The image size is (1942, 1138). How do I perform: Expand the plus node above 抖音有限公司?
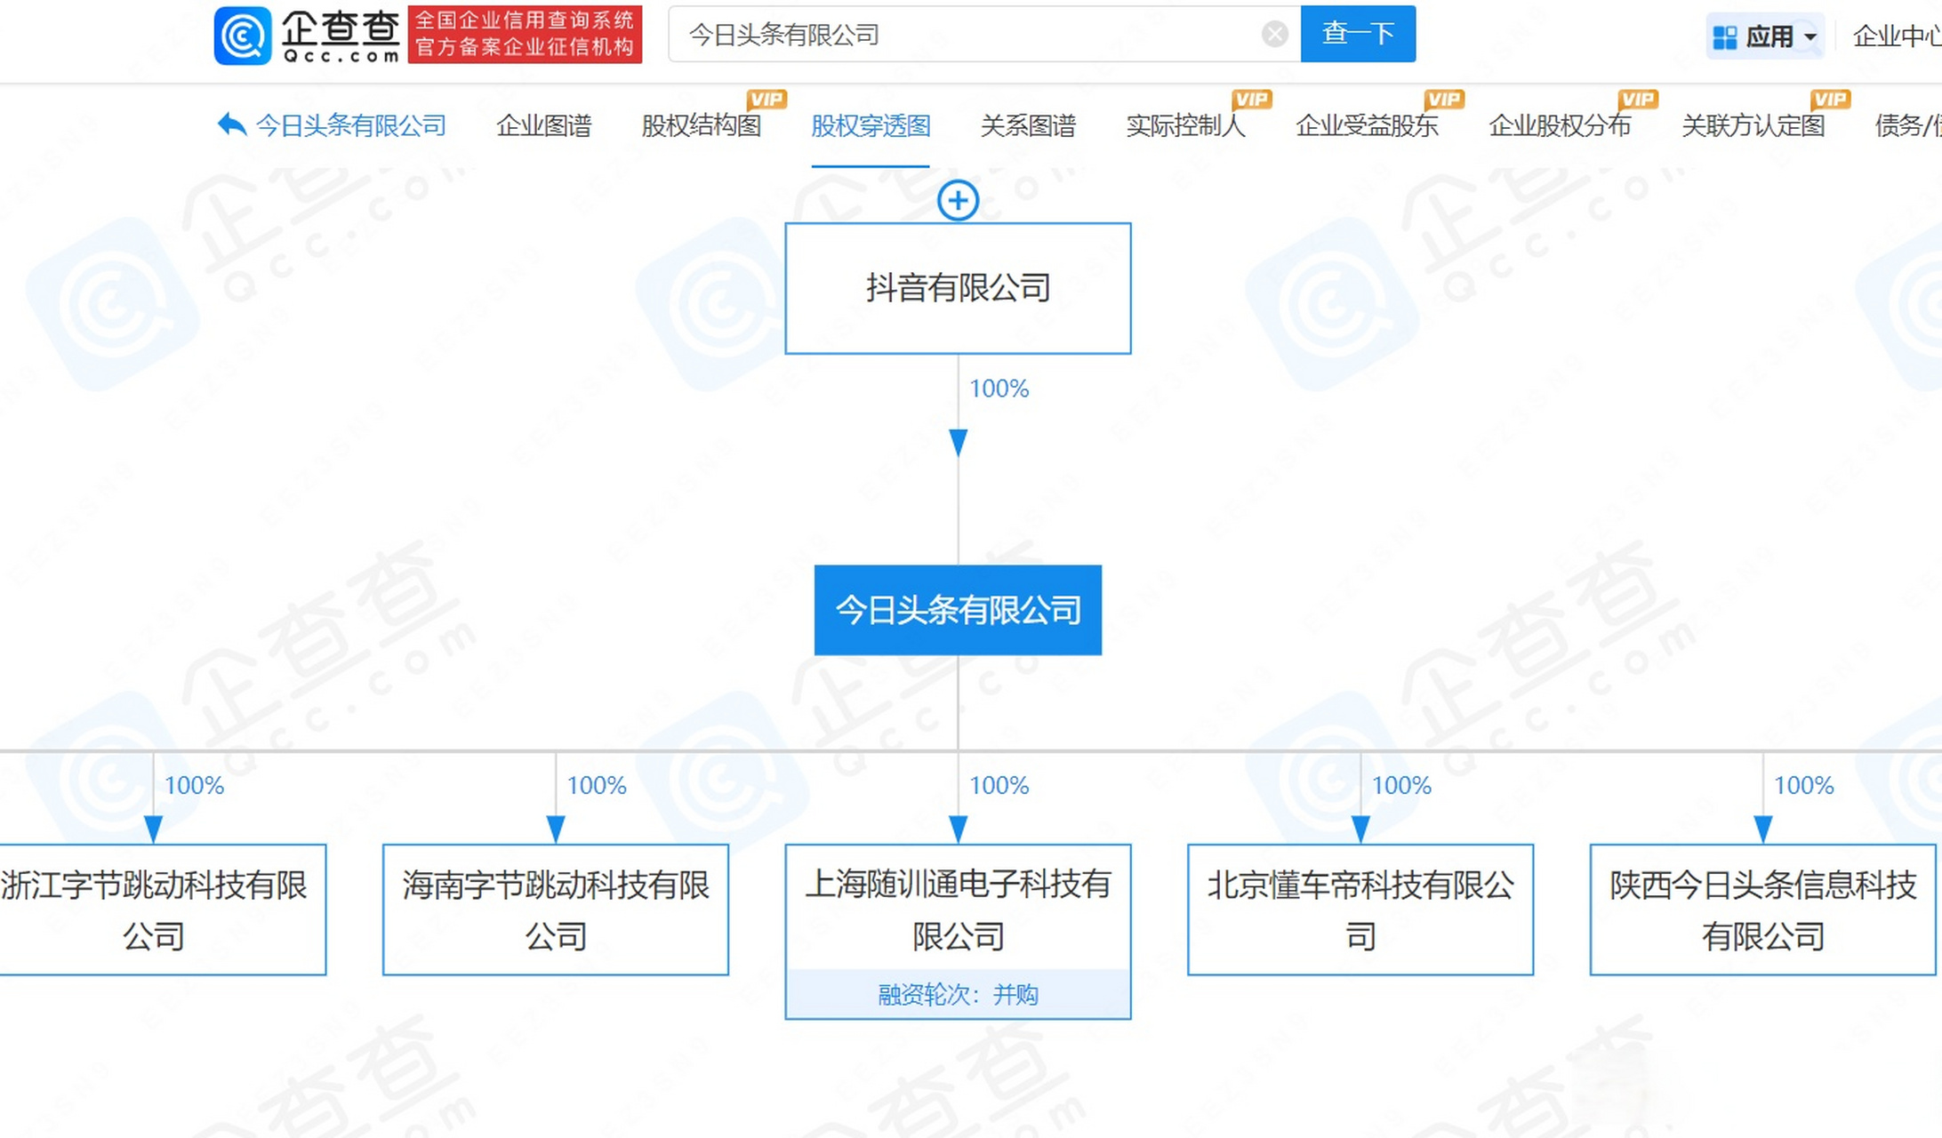tap(958, 200)
